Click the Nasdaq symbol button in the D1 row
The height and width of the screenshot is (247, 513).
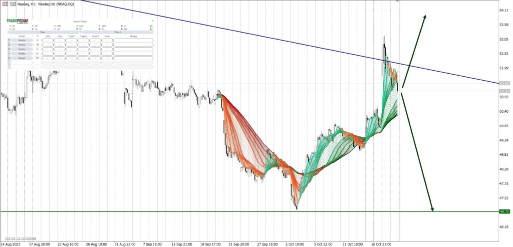tap(22, 49)
